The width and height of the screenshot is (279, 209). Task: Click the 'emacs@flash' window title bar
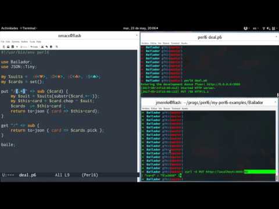pos(69,35)
